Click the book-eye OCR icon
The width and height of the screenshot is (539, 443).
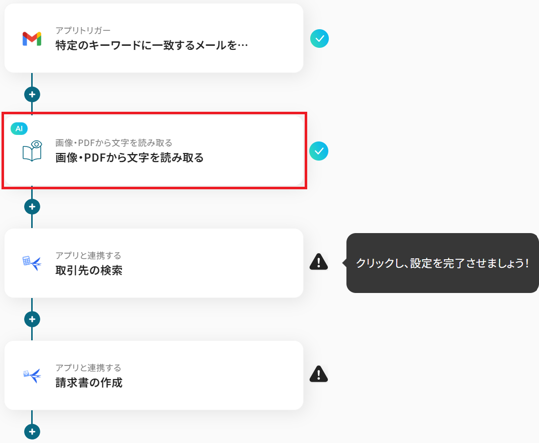(x=32, y=151)
